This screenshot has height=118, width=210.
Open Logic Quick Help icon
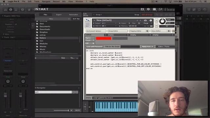coord(23,10)
